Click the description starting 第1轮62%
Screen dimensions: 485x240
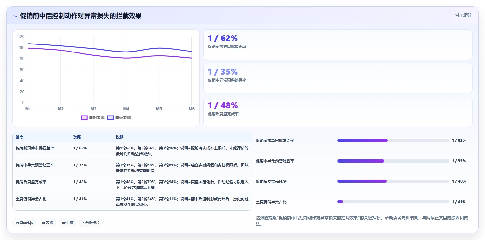pos(182,151)
